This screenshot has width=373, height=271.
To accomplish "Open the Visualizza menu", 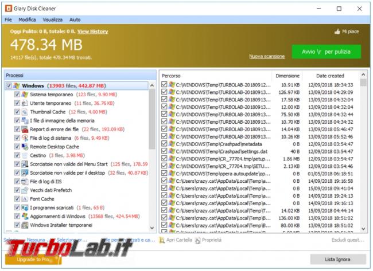I will tap(53, 19).
